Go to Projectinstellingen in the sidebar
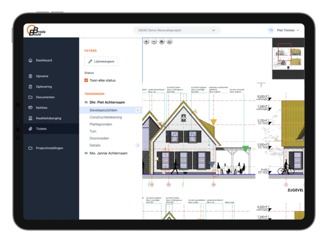The image size is (328, 243). tap(49, 148)
